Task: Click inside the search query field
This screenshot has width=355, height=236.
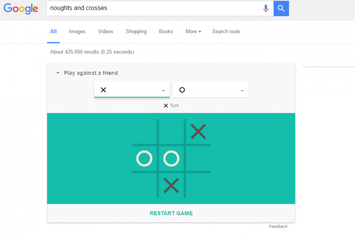Action: pyautogui.click(x=154, y=8)
